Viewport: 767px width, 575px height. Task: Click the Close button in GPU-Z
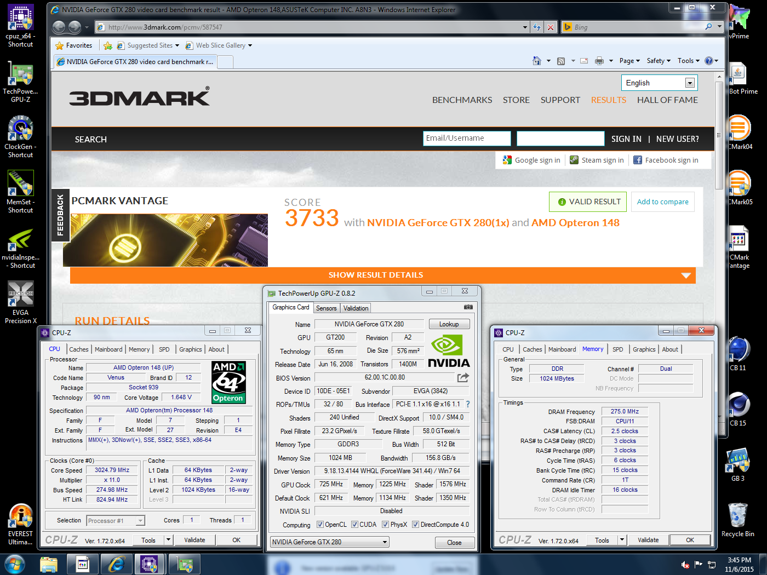(454, 542)
